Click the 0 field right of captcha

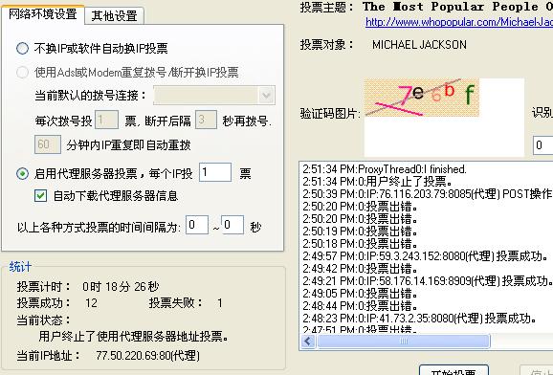point(542,145)
